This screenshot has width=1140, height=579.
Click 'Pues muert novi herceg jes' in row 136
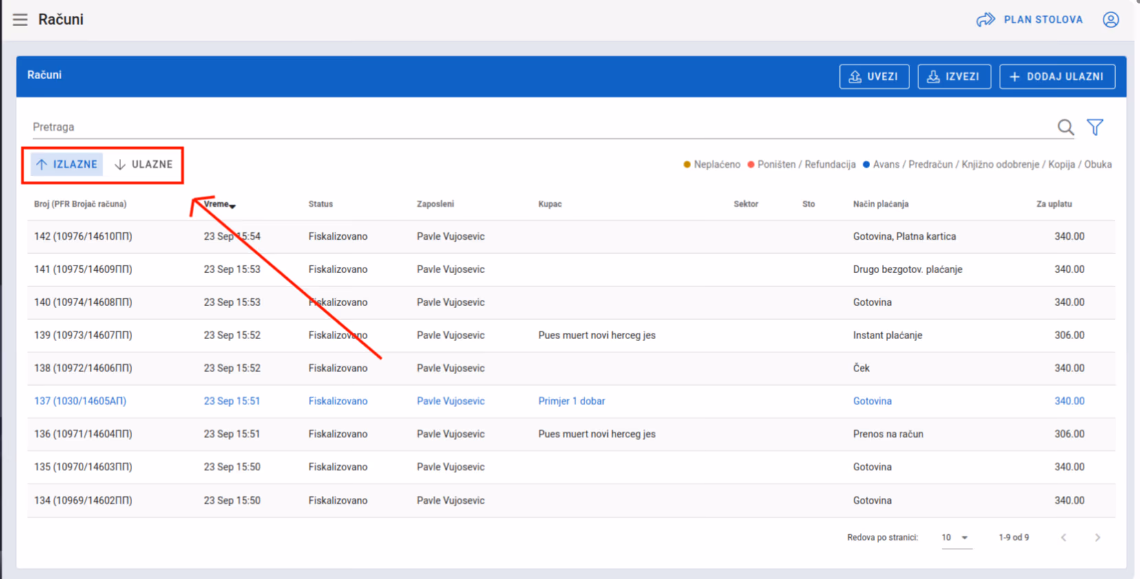pos(597,435)
